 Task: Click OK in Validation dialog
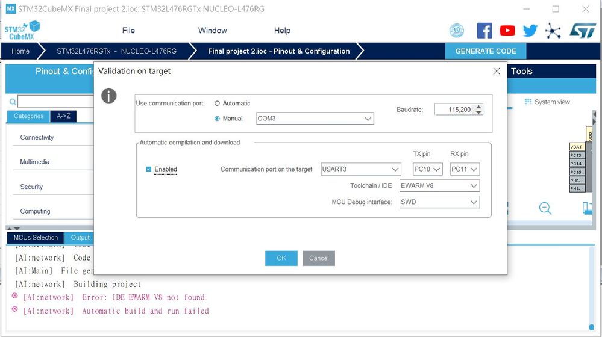pyautogui.click(x=281, y=258)
